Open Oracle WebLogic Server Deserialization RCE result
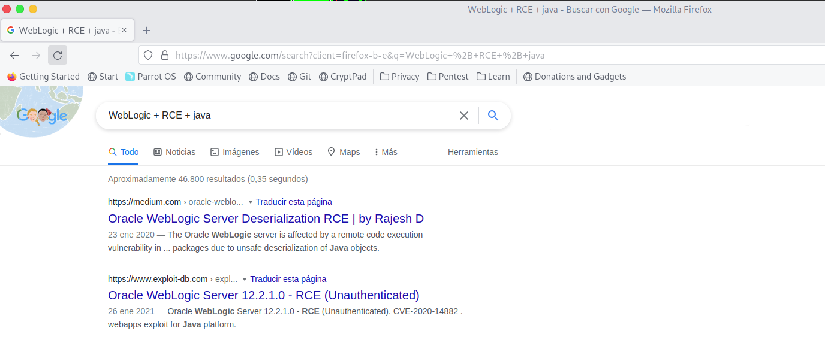Screen dimensions: 825x352 point(266,219)
